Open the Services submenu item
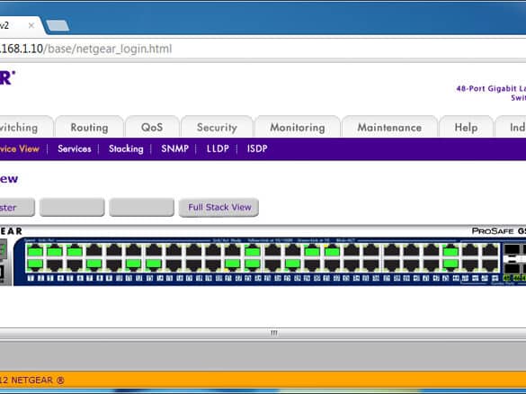Image resolution: width=526 pixels, height=394 pixels. (x=74, y=148)
